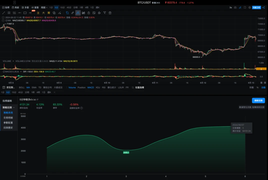Click the 6月 11 date on time axis
268x180 pixels.
[x=155, y=83]
